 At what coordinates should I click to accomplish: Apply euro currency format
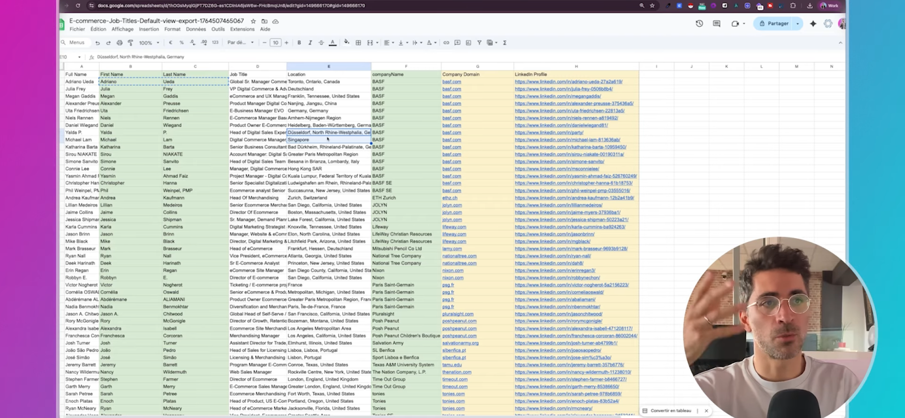[x=171, y=43]
